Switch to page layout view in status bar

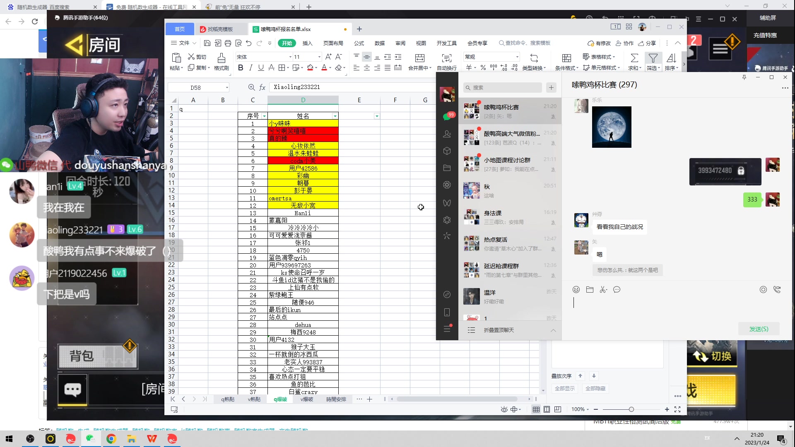pyautogui.click(x=547, y=409)
